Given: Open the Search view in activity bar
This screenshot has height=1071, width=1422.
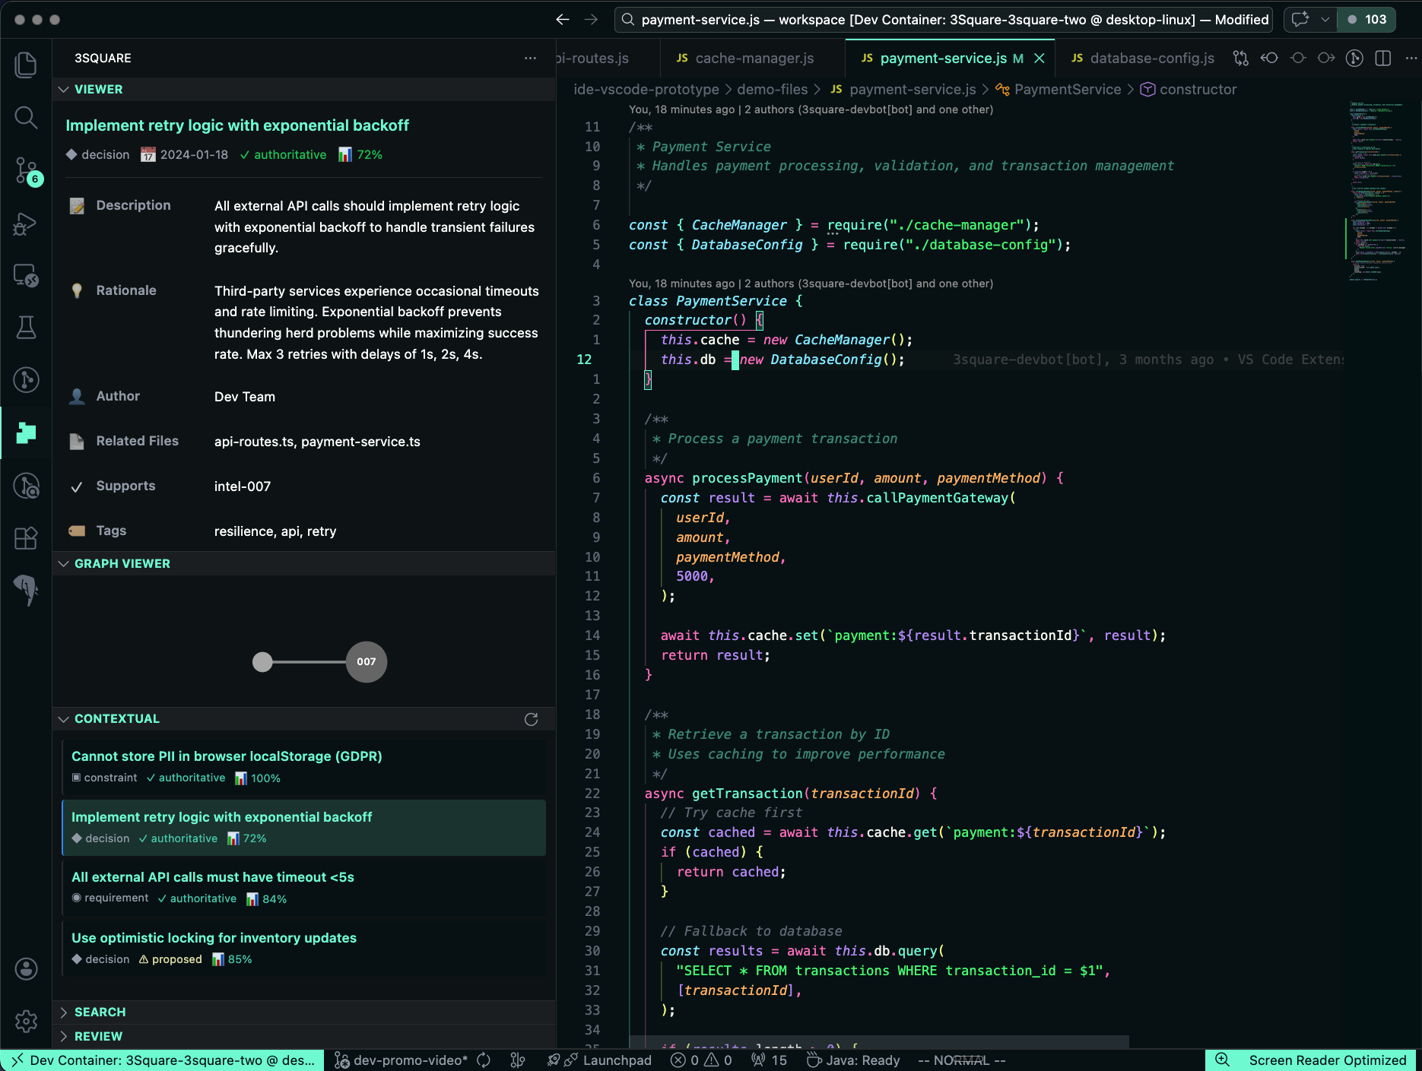Looking at the screenshot, I should click(26, 117).
